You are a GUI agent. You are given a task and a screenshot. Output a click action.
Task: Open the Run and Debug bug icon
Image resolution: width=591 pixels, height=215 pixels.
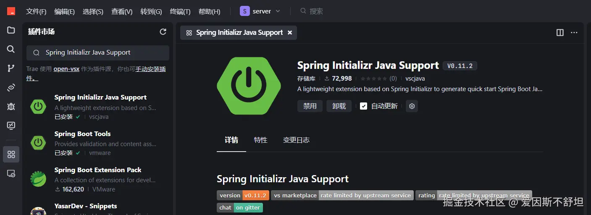pos(11,106)
